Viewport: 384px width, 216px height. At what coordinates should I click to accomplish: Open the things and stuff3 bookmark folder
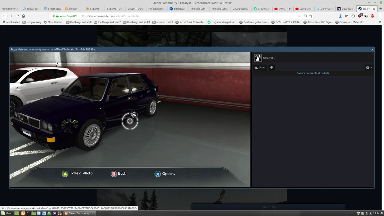click(x=136, y=22)
